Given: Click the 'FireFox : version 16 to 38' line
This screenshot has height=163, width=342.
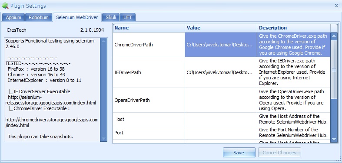Looking at the screenshot, I should [x=36, y=69].
